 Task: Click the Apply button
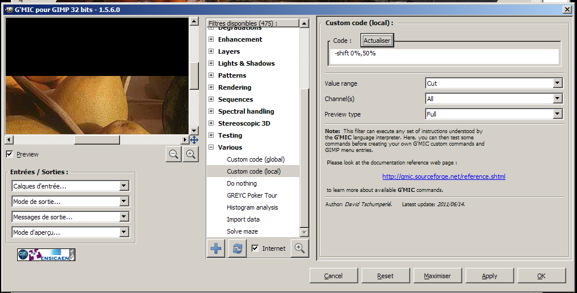click(x=490, y=276)
